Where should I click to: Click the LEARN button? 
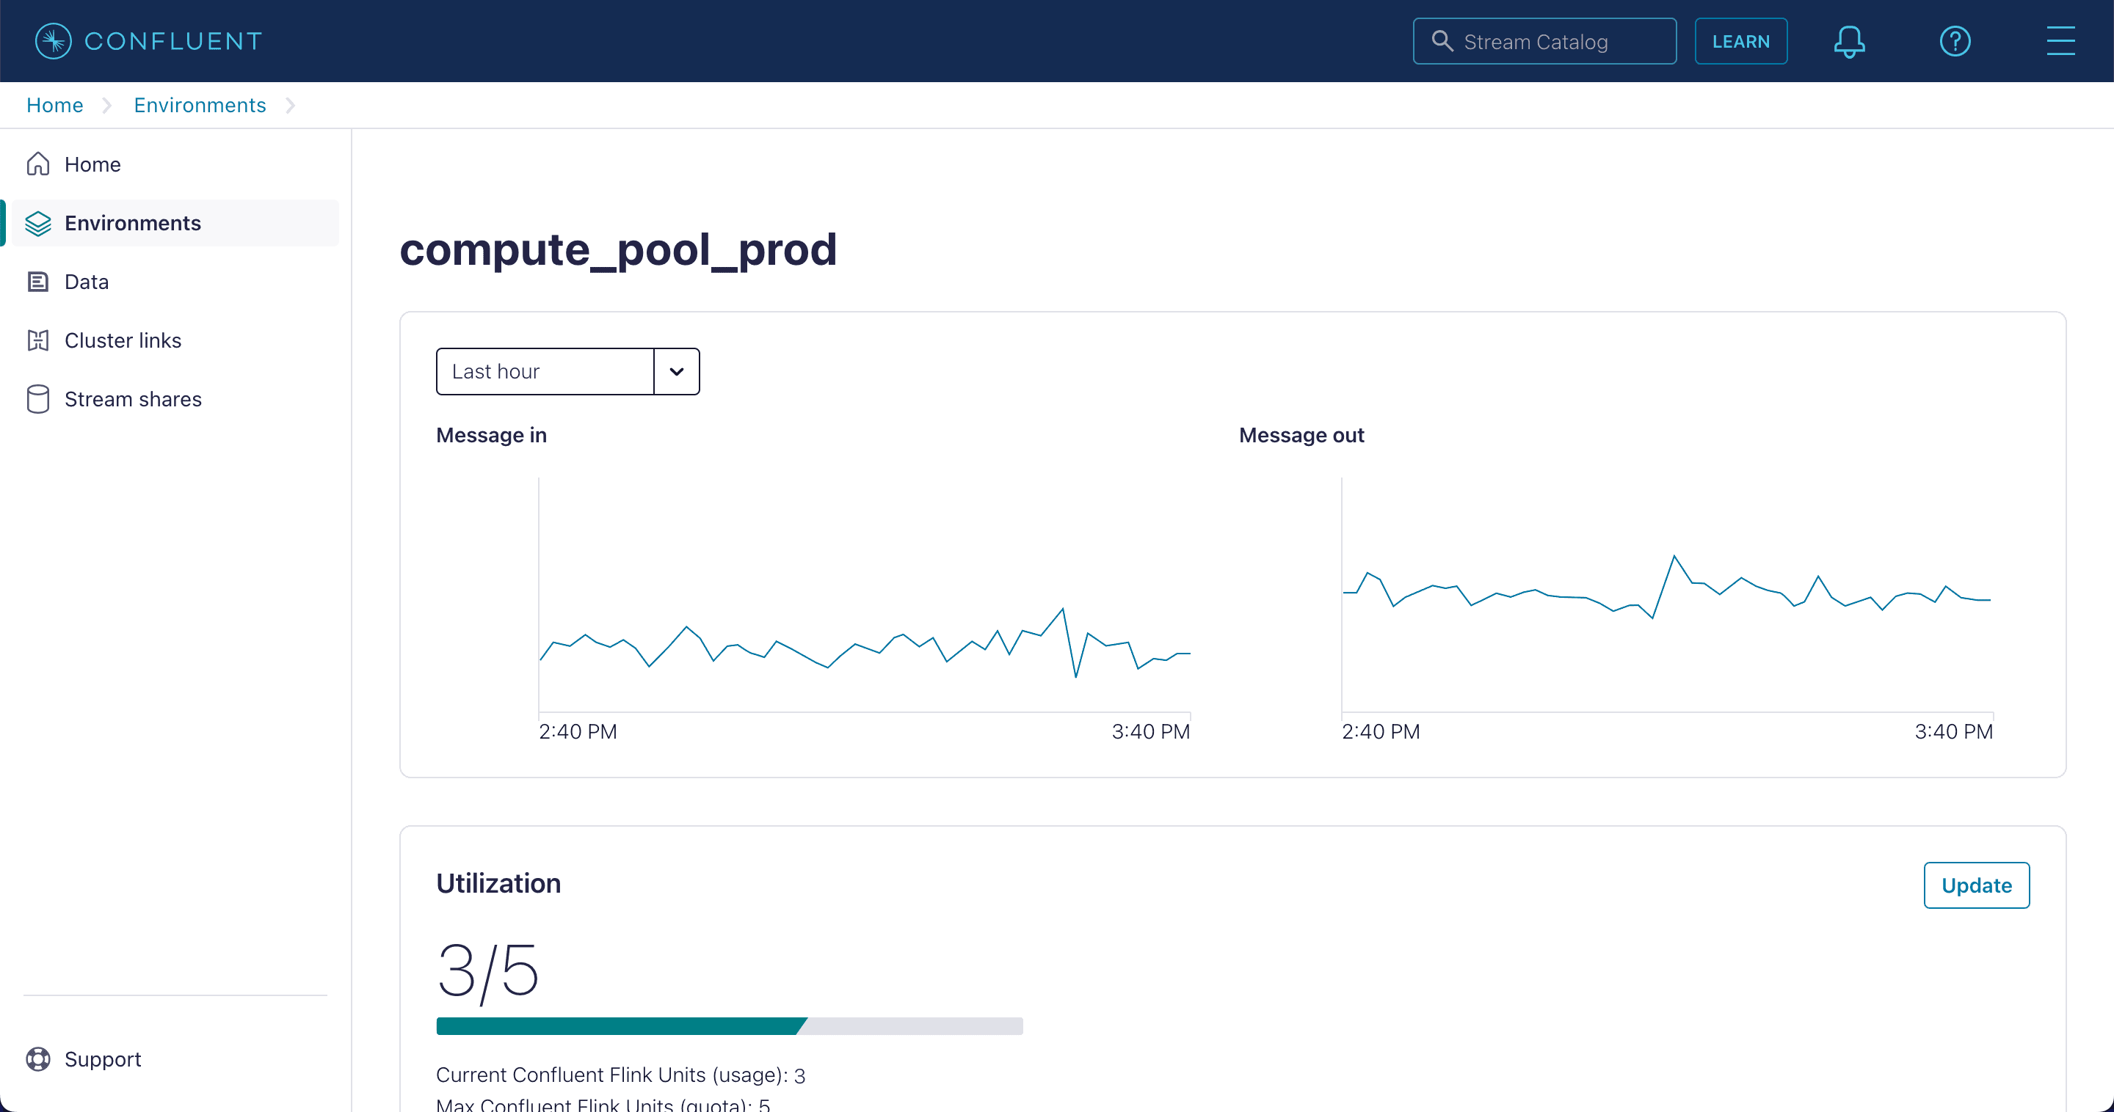click(1740, 40)
